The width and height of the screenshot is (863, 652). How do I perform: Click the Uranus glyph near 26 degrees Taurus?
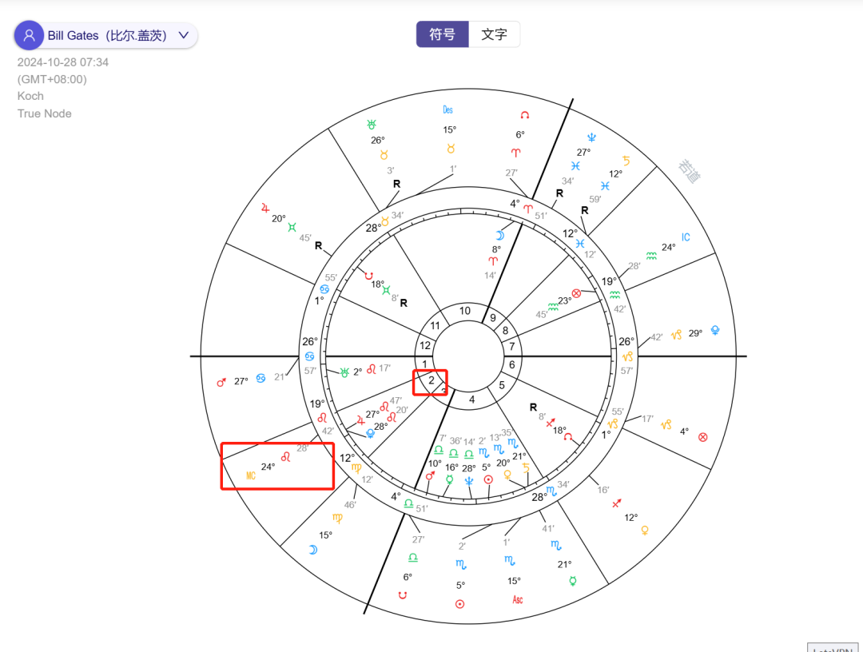coord(371,125)
